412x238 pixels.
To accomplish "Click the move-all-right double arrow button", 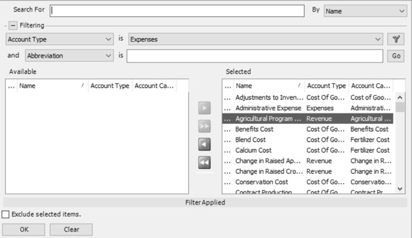I will click(205, 126).
